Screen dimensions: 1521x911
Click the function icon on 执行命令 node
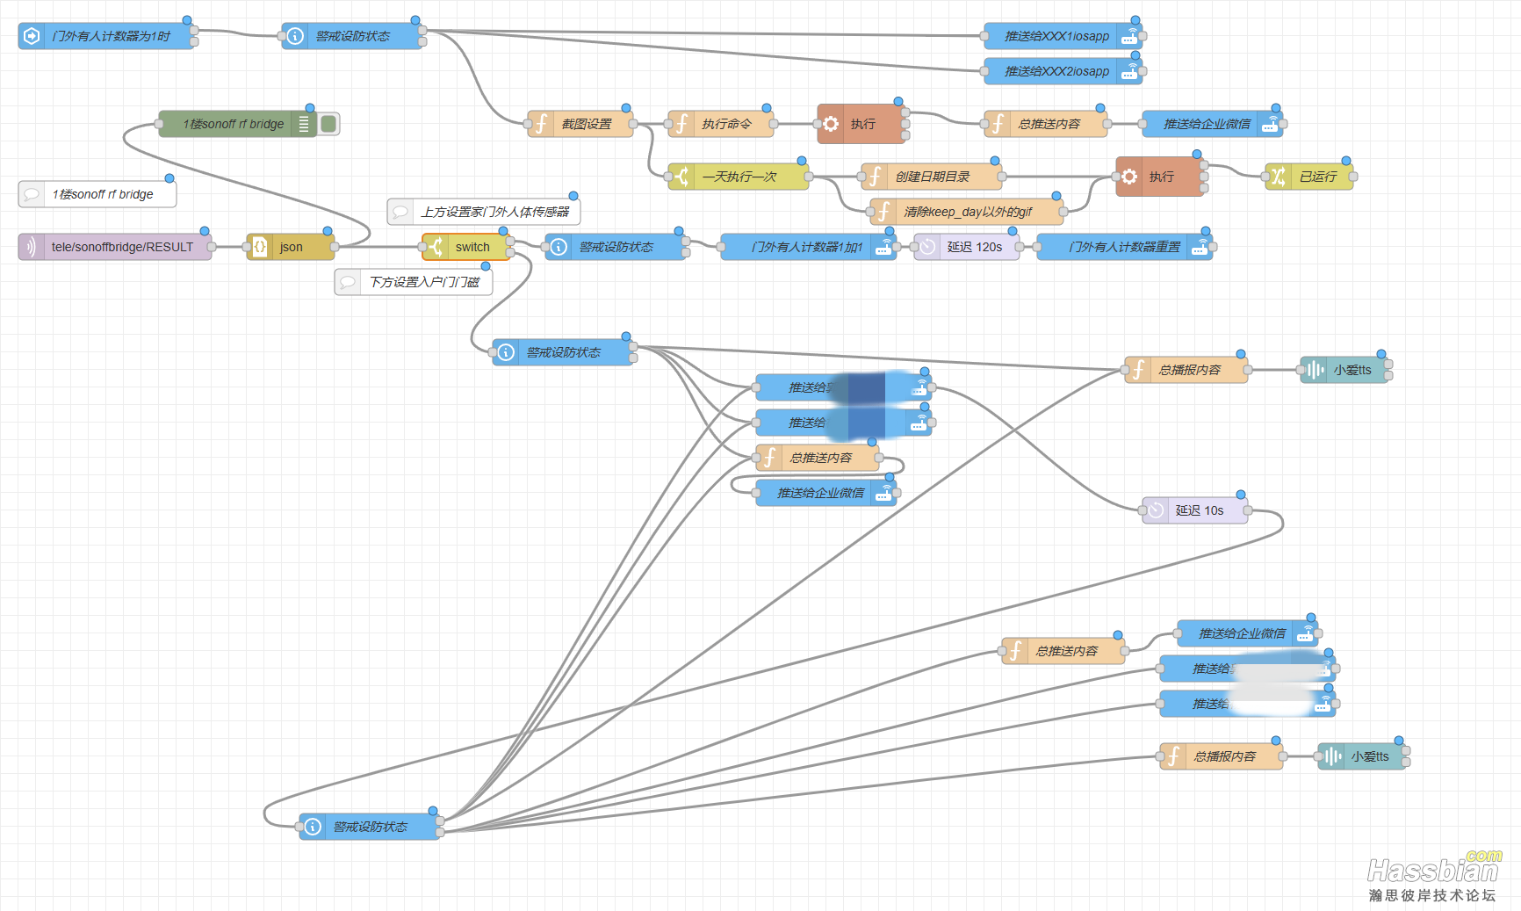point(681,124)
